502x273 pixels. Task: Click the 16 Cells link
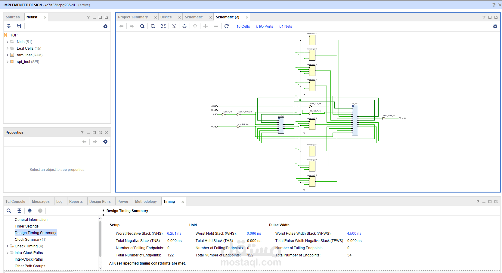(243, 27)
